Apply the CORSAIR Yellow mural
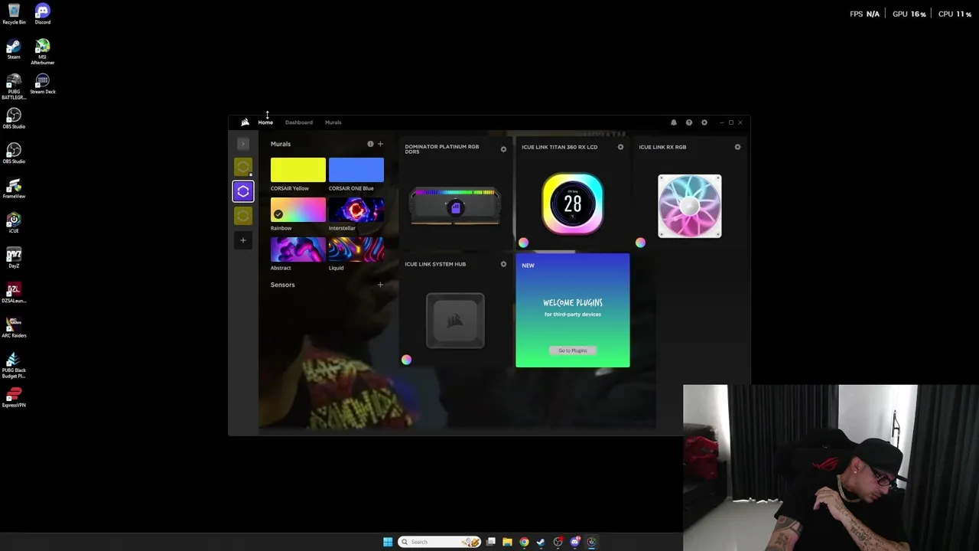The image size is (979, 551). 298,170
